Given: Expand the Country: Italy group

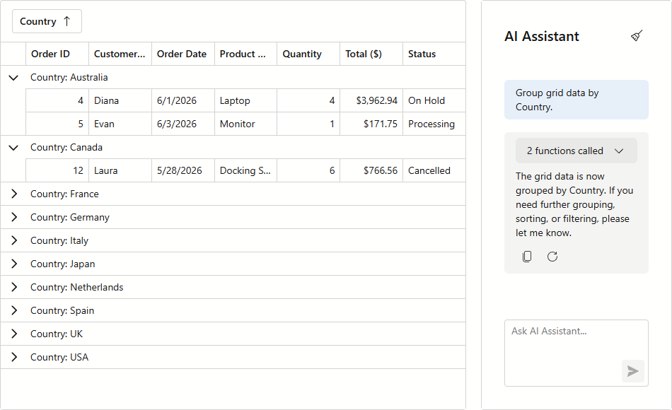Looking at the screenshot, I should pyautogui.click(x=13, y=241).
